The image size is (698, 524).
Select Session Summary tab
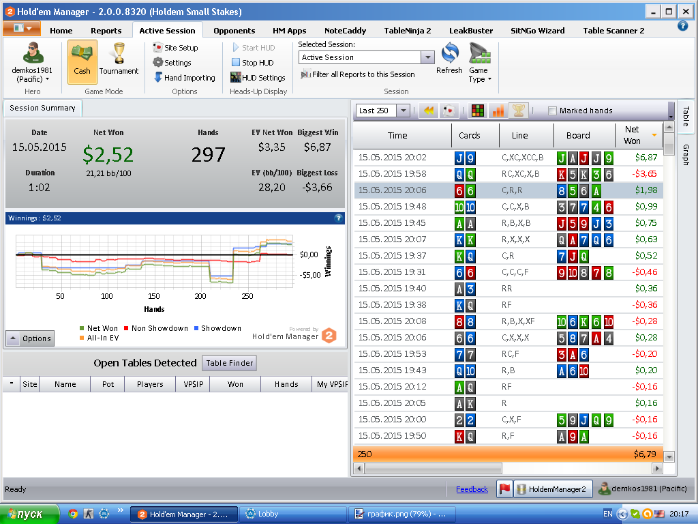[x=42, y=108]
